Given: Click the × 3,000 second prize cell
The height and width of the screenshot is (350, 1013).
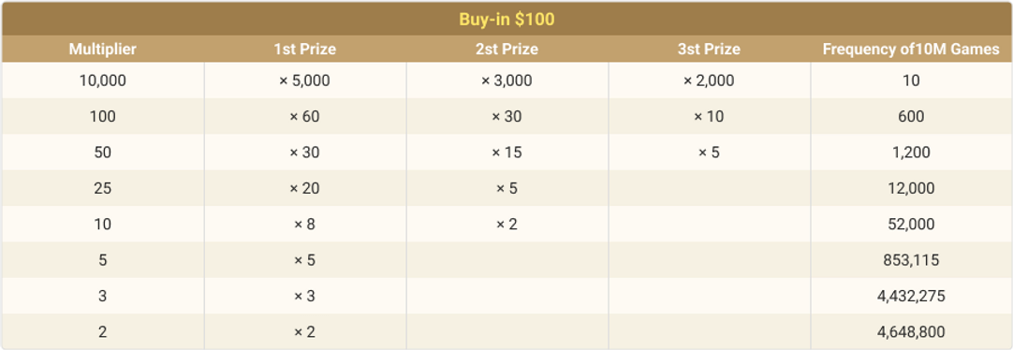Looking at the screenshot, I should tap(506, 80).
